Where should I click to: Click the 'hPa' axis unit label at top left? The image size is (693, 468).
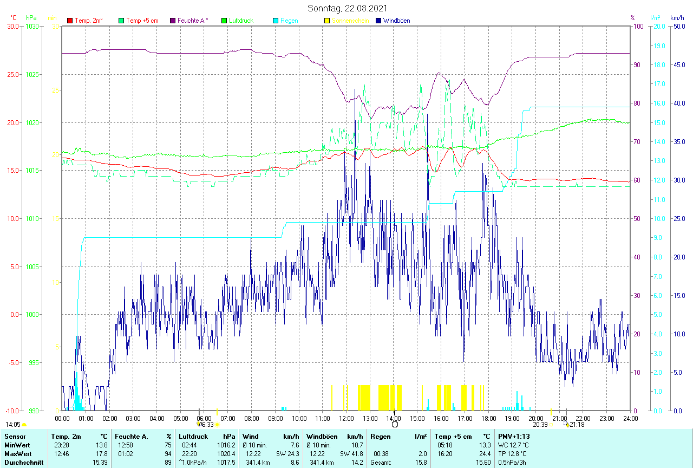(31, 18)
